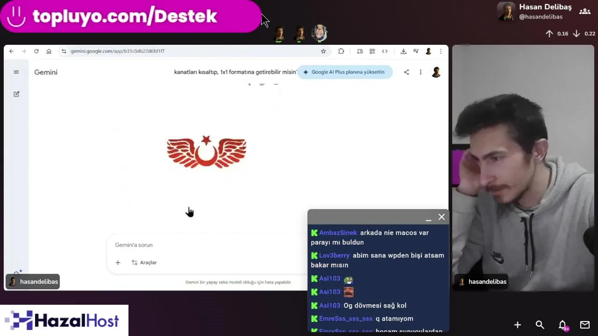Open Gemini main hamburger menu
Image resolution: width=598 pixels, height=336 pixels.
pyautogui.click(x=16, y=72)
